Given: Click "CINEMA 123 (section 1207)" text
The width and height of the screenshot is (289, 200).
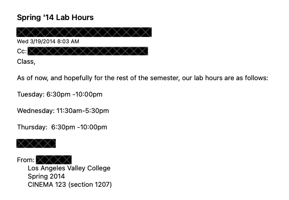Looking at the screenshot, I should click(69, 185).
